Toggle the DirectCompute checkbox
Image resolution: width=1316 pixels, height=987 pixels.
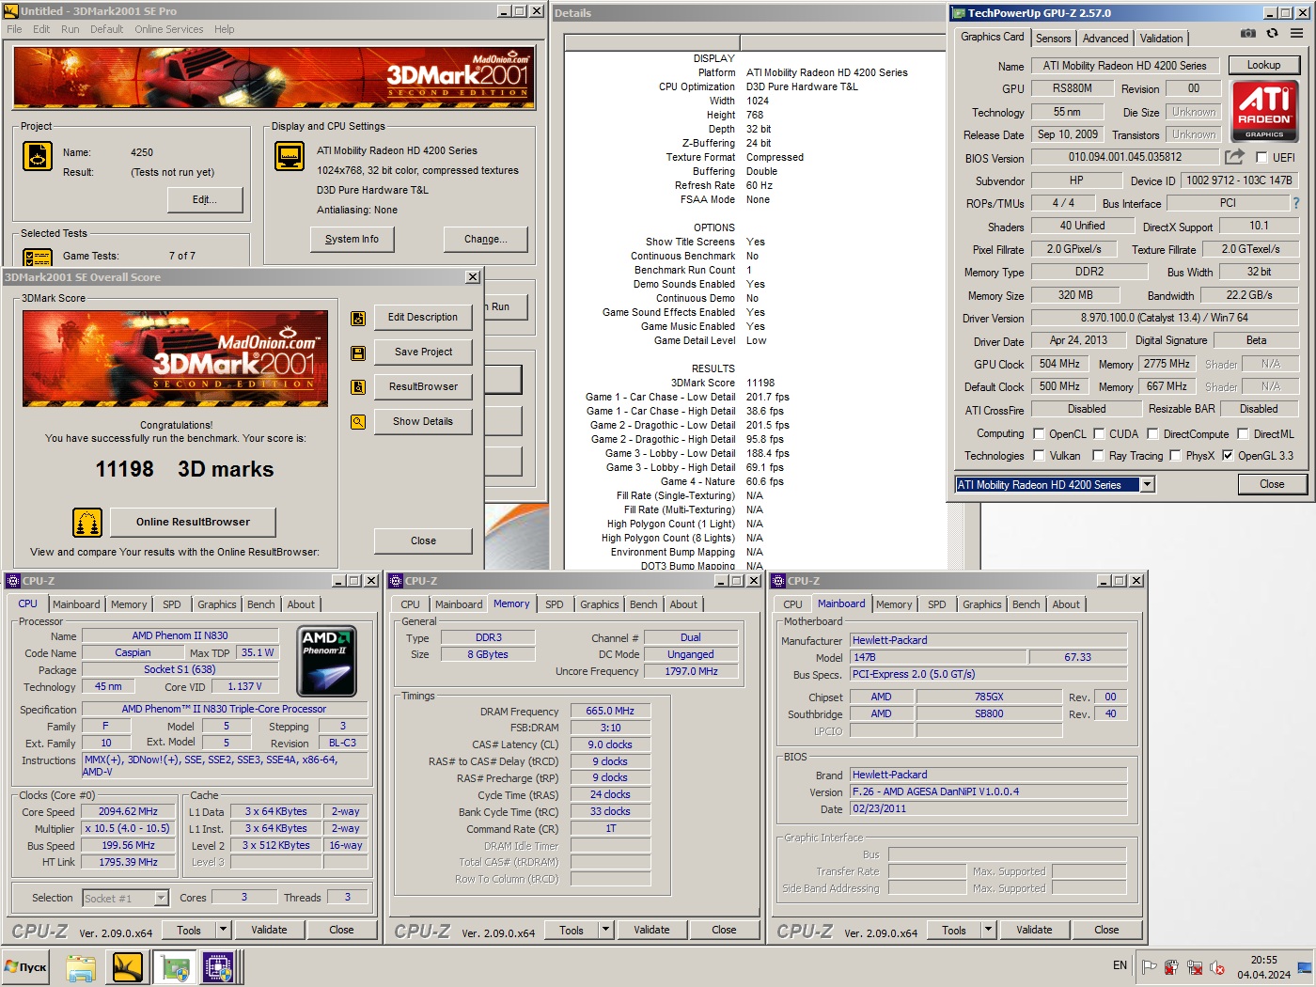click(x=1152, y=434)
